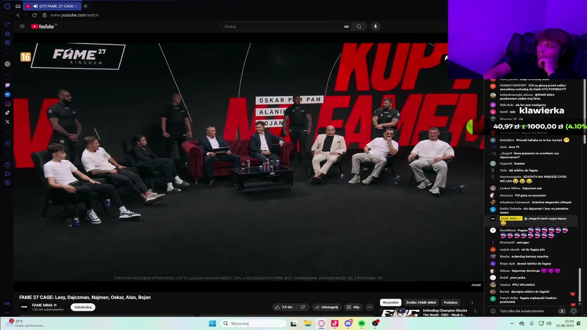The image size is (587, 330).
Task: Create a clip with the Klip button
Action: click(353, 307)
